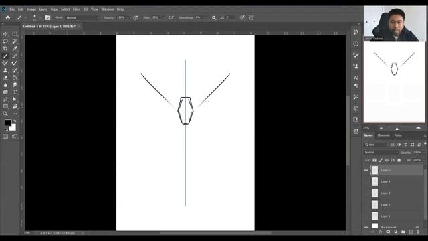Toggle lock transparent pixels
Image resolution: width=428 pixels, height=241 pixels.
(x=374, y=160)
